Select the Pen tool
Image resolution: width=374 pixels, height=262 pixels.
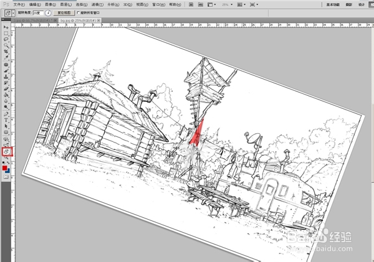[x=6, y=114]
